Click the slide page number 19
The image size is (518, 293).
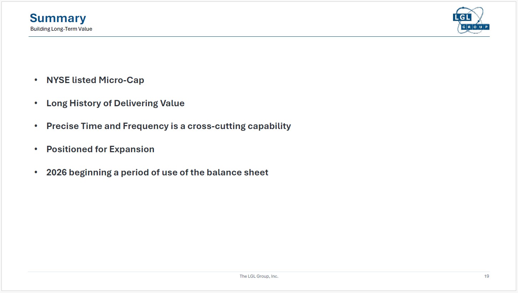(x=487, y=276)
